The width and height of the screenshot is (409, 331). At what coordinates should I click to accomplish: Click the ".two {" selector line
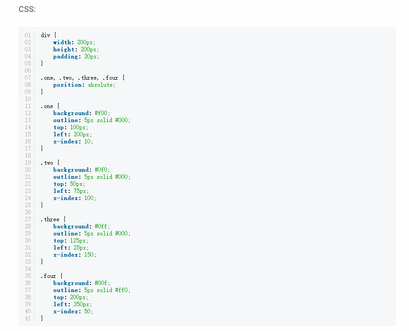pos(50,163)
